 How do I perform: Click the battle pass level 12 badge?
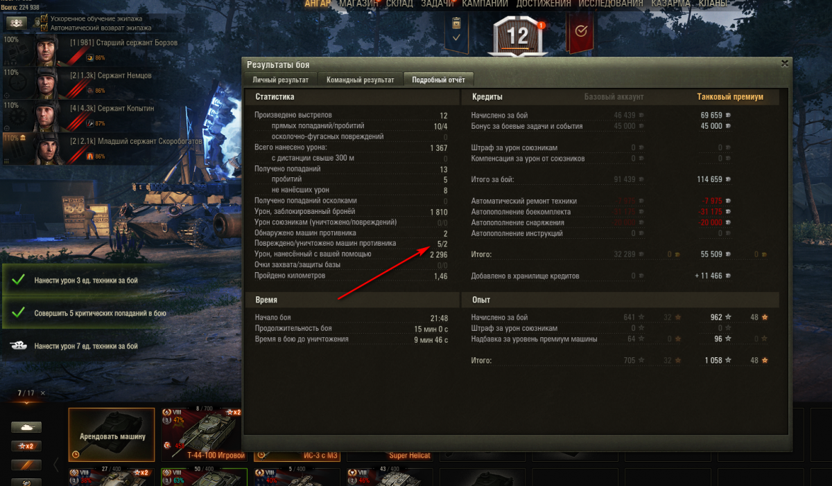coord(518,35)
